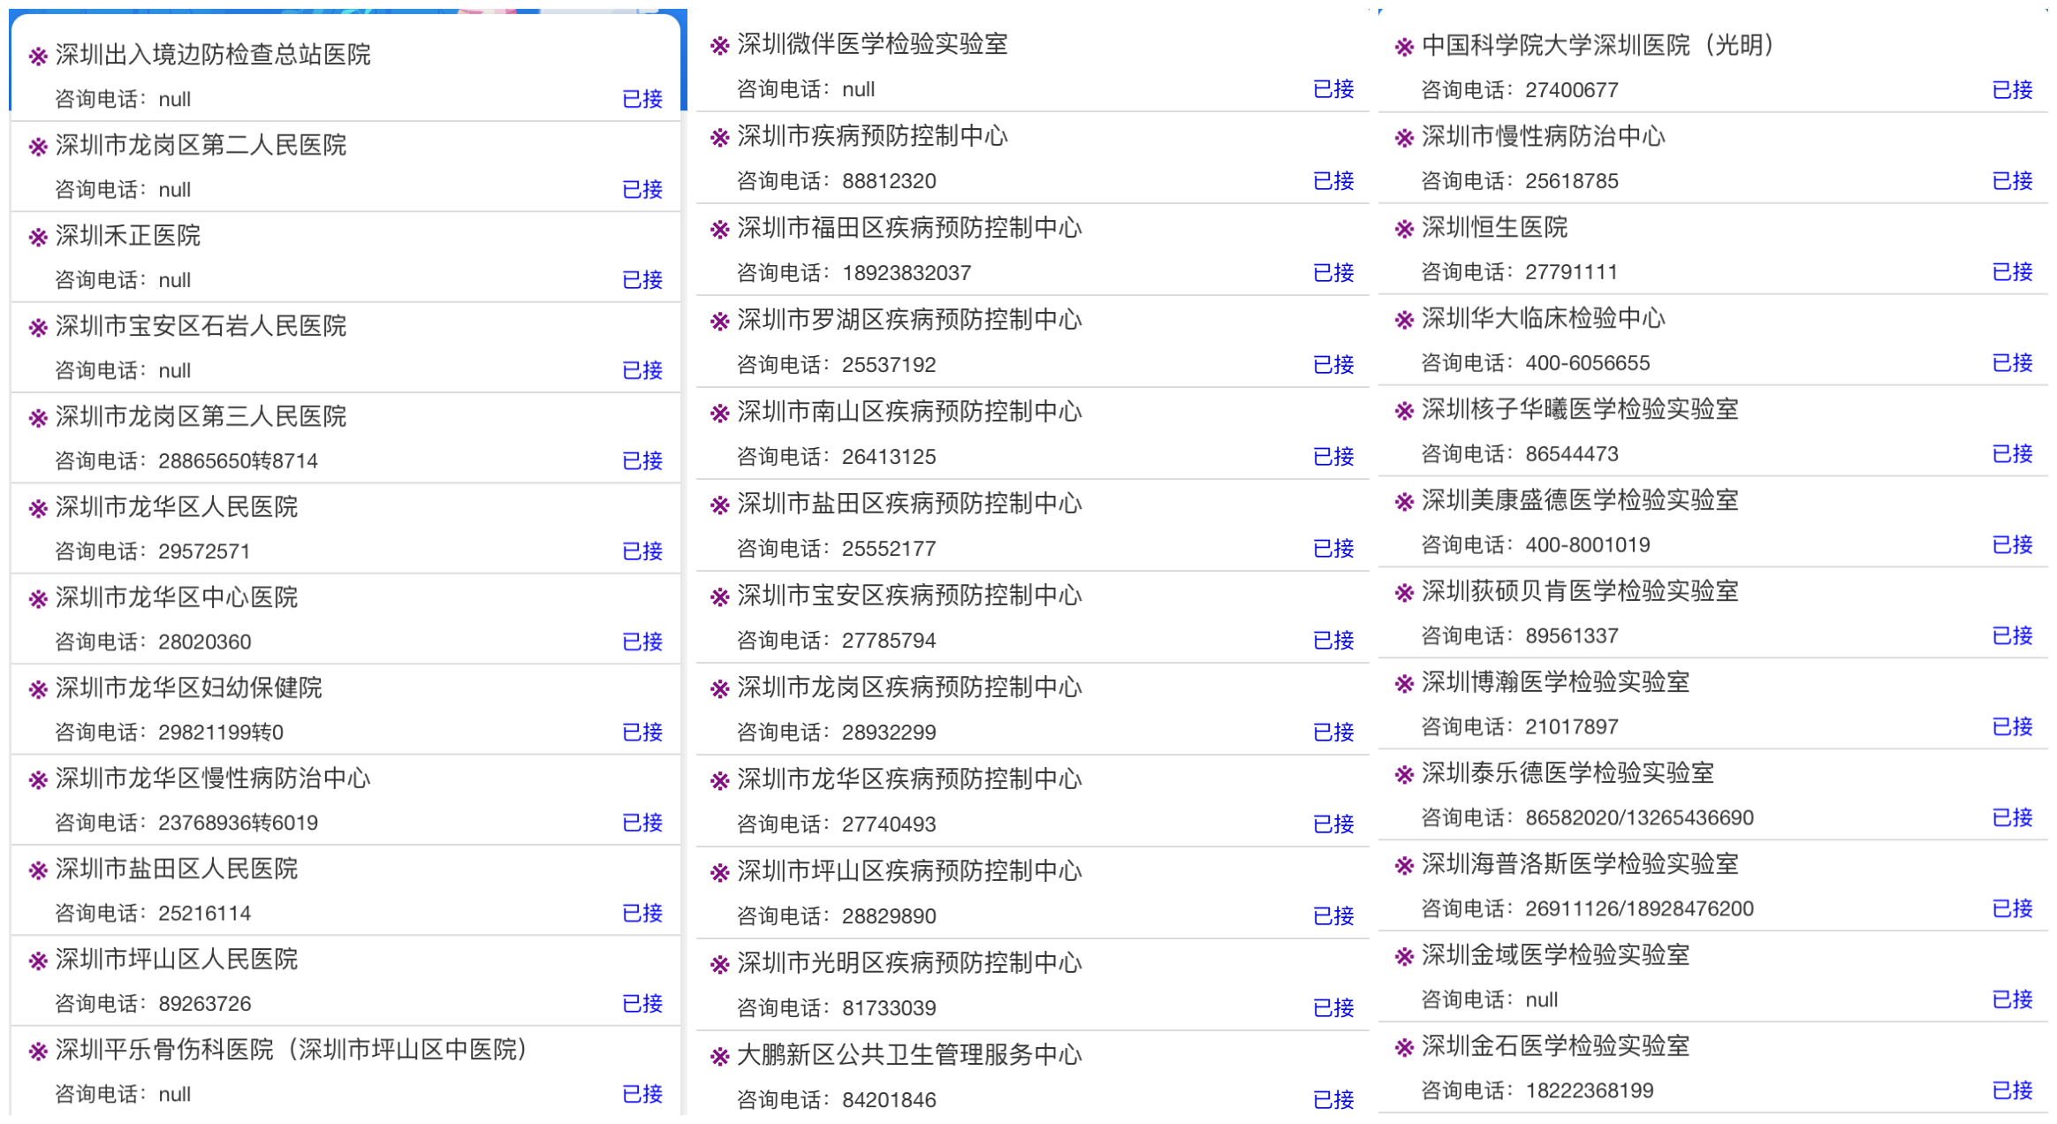Click 已接 link for 深圳市龙岗区第三人民医院
2057x1124 pixels.
pos(642,460)
